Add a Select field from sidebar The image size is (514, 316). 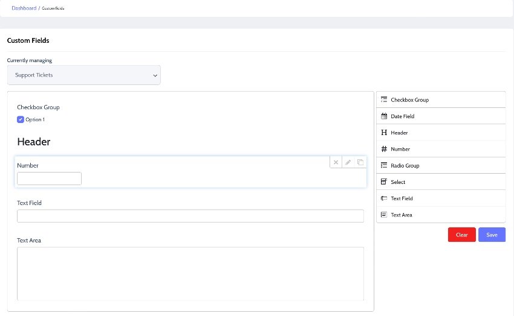(441, 182)
